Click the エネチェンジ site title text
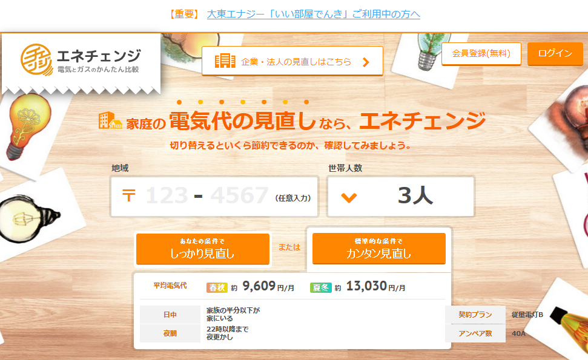Viewport: 588px width, 360px height. pyautogui.click(x=99, y=56)
